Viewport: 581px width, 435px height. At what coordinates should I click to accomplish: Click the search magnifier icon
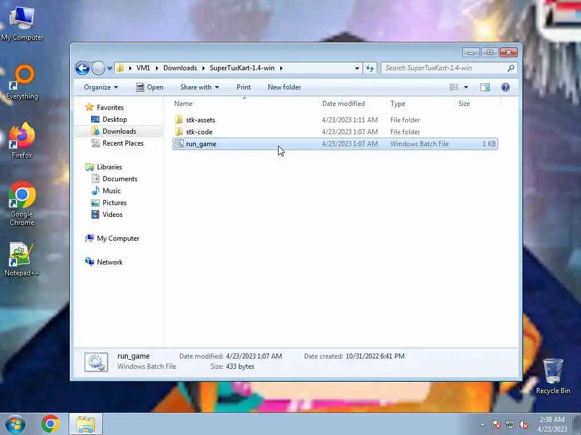point(511,68)
